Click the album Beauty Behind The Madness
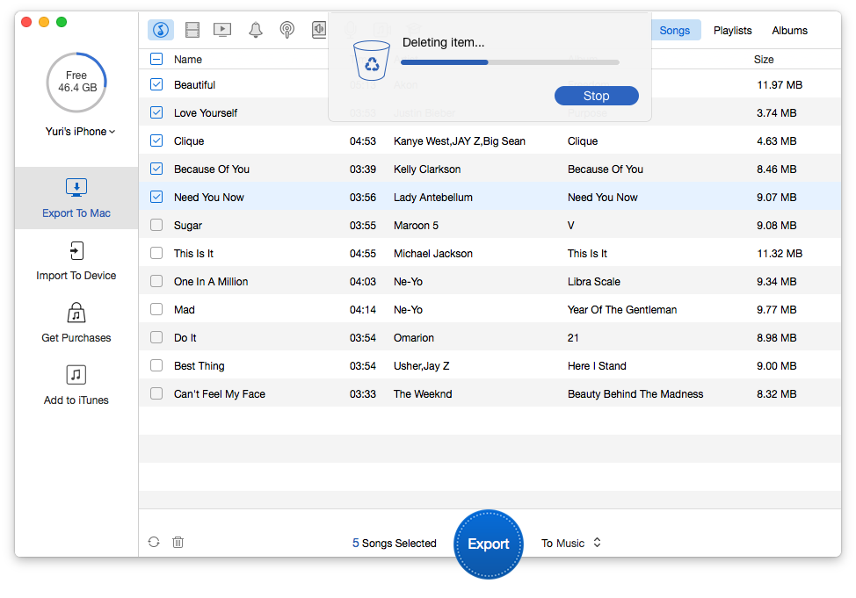856x598 pixels. click(635, 394)
